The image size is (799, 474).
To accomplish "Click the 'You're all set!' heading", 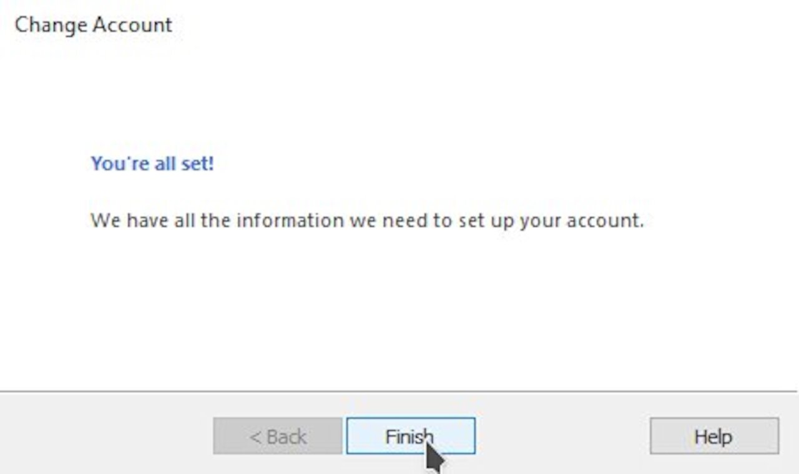I will pyautogui.click(x=153, y=164).
